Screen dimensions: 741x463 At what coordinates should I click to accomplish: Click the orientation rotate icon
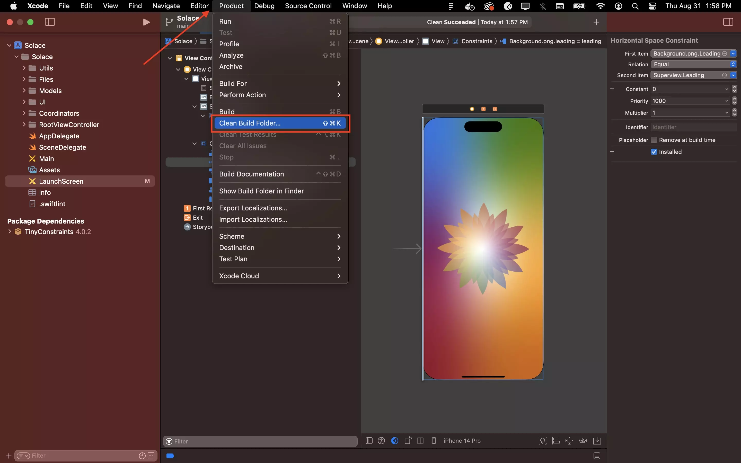tap(408, 441)
